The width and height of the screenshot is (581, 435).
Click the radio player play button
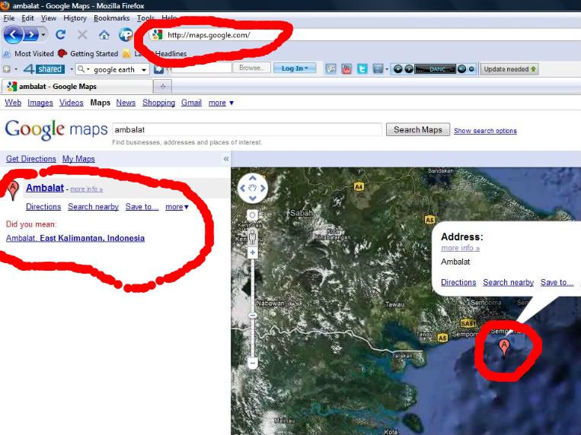(x=408, y=69)
